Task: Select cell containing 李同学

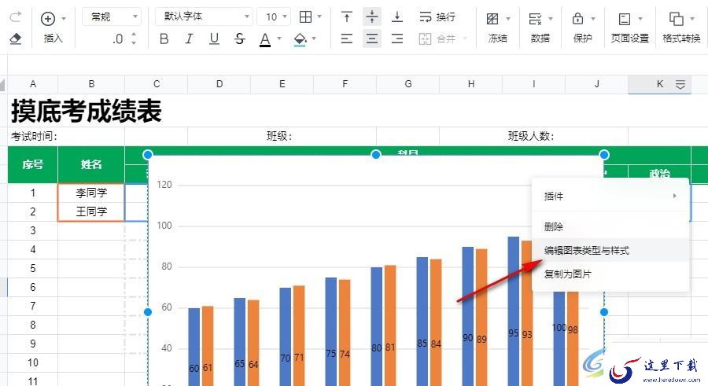Action: click(91, 193)
